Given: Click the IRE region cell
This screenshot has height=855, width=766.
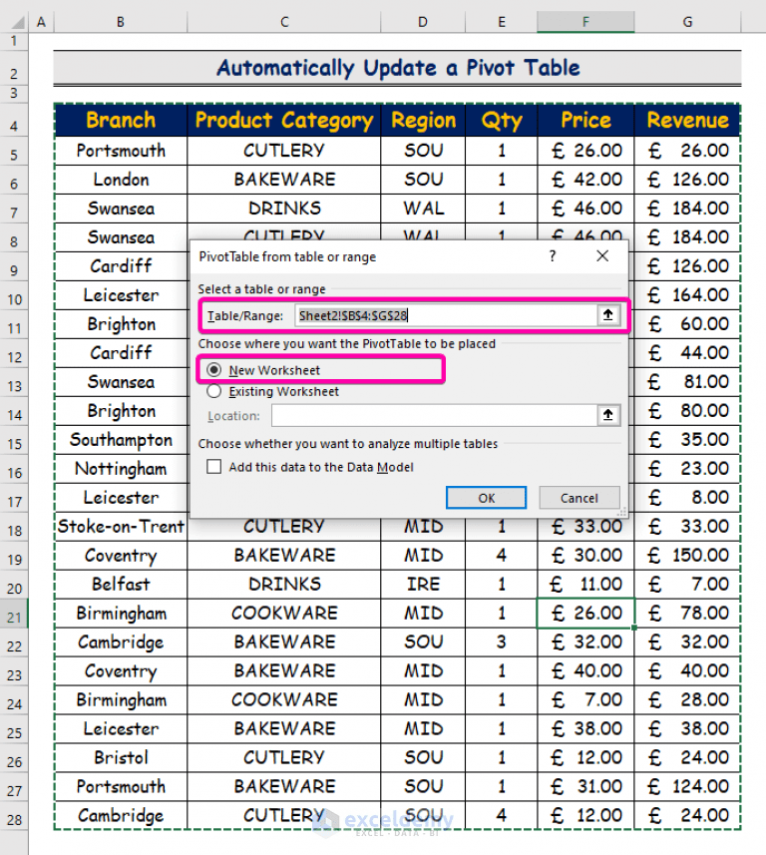Looking at the screenshot, I should click(423, 584).
